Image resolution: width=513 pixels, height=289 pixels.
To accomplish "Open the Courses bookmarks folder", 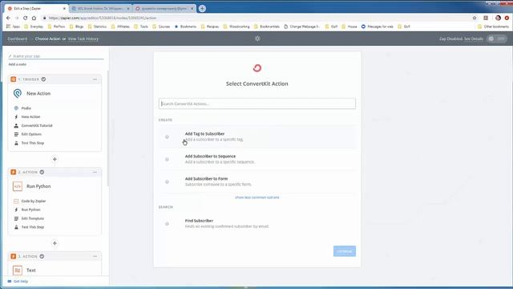I will pyautogui.click(x=161, y=26).
